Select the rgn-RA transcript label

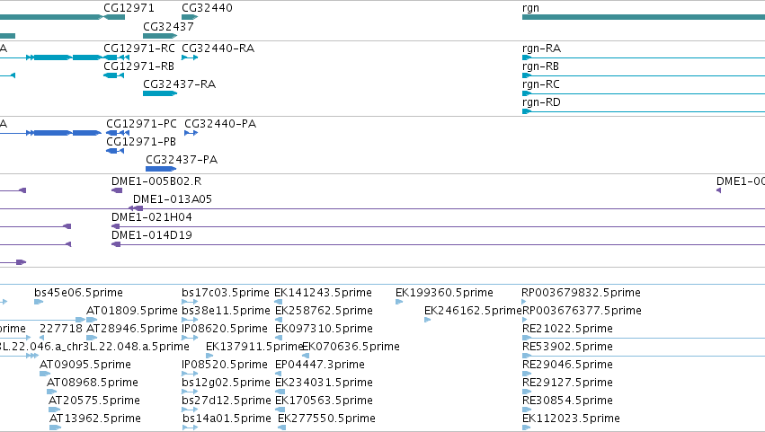tap(541, 48)
